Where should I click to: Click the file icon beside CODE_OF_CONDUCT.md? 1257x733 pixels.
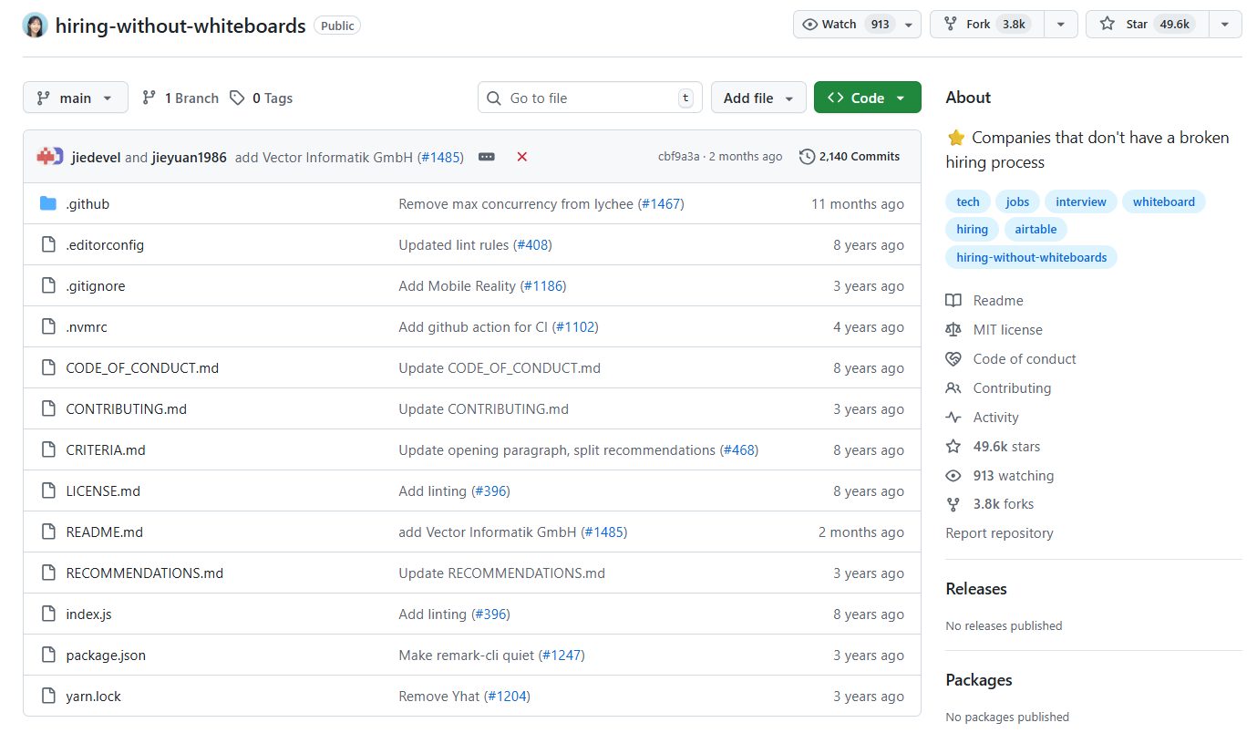coord(48,367)
